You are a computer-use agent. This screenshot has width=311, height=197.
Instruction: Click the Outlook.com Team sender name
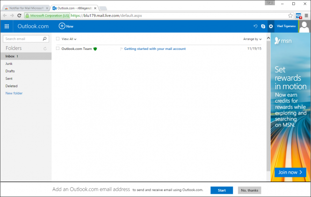[77, 49]
